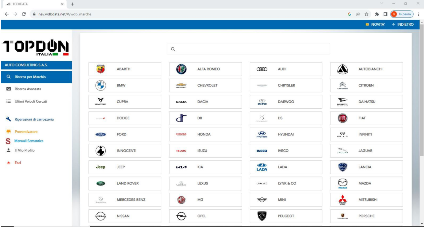
Task: Click Esci to log out
Action: pyautogui.click(x=18, y=163)
